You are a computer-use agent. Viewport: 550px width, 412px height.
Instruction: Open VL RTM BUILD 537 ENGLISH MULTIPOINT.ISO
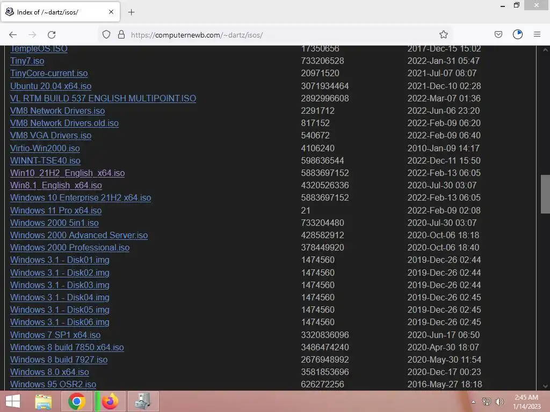(103, 99)
